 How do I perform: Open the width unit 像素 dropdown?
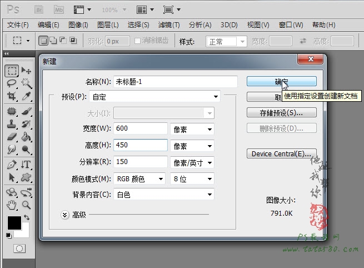192,129
